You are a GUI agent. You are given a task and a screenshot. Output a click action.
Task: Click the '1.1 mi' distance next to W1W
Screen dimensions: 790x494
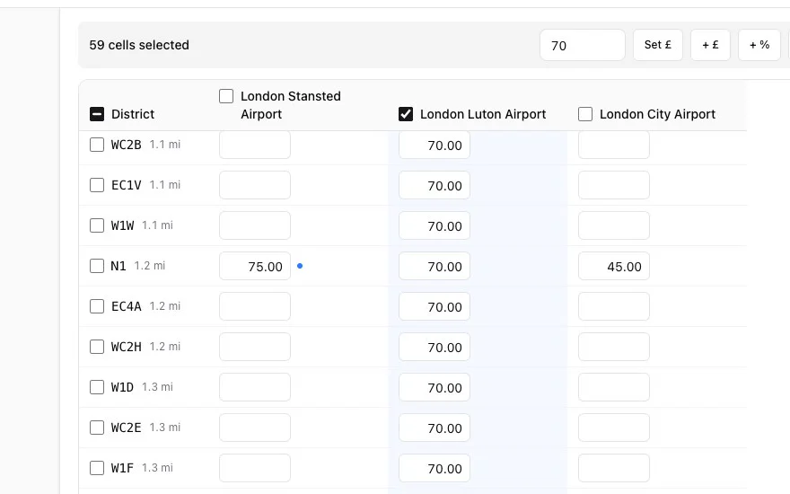(157, 225)
